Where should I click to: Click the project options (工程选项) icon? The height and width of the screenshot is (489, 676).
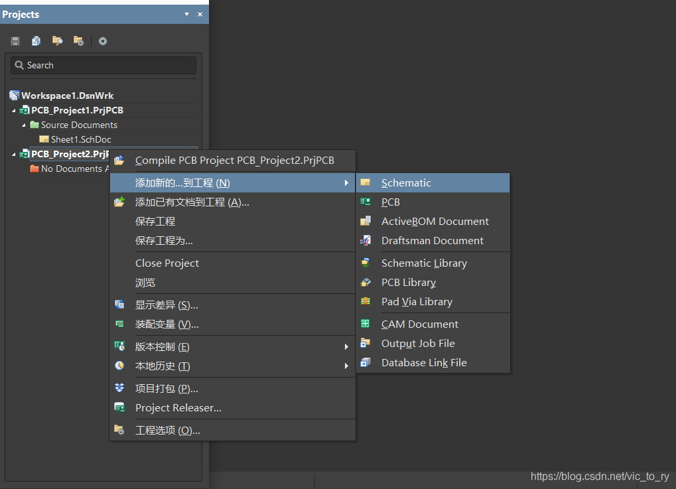(x=119, y=429)
